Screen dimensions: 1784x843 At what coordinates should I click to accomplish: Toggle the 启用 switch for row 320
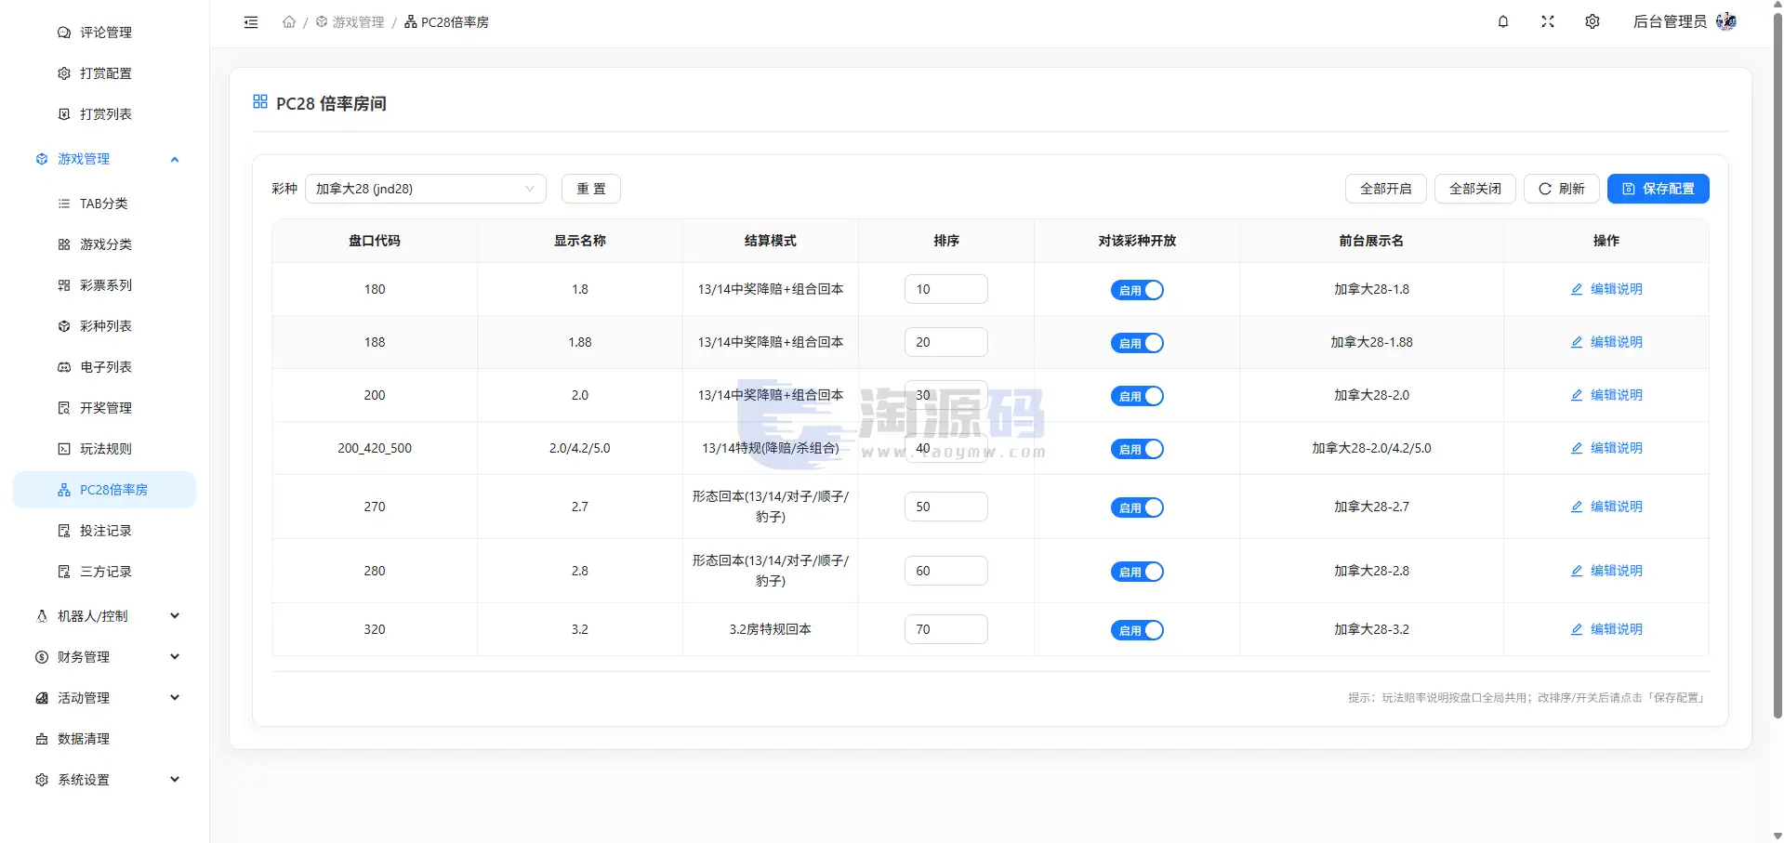click(1137, 630)
